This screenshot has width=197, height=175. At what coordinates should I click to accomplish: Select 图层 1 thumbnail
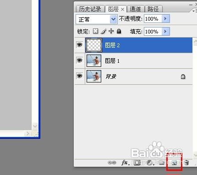[94, 60]
